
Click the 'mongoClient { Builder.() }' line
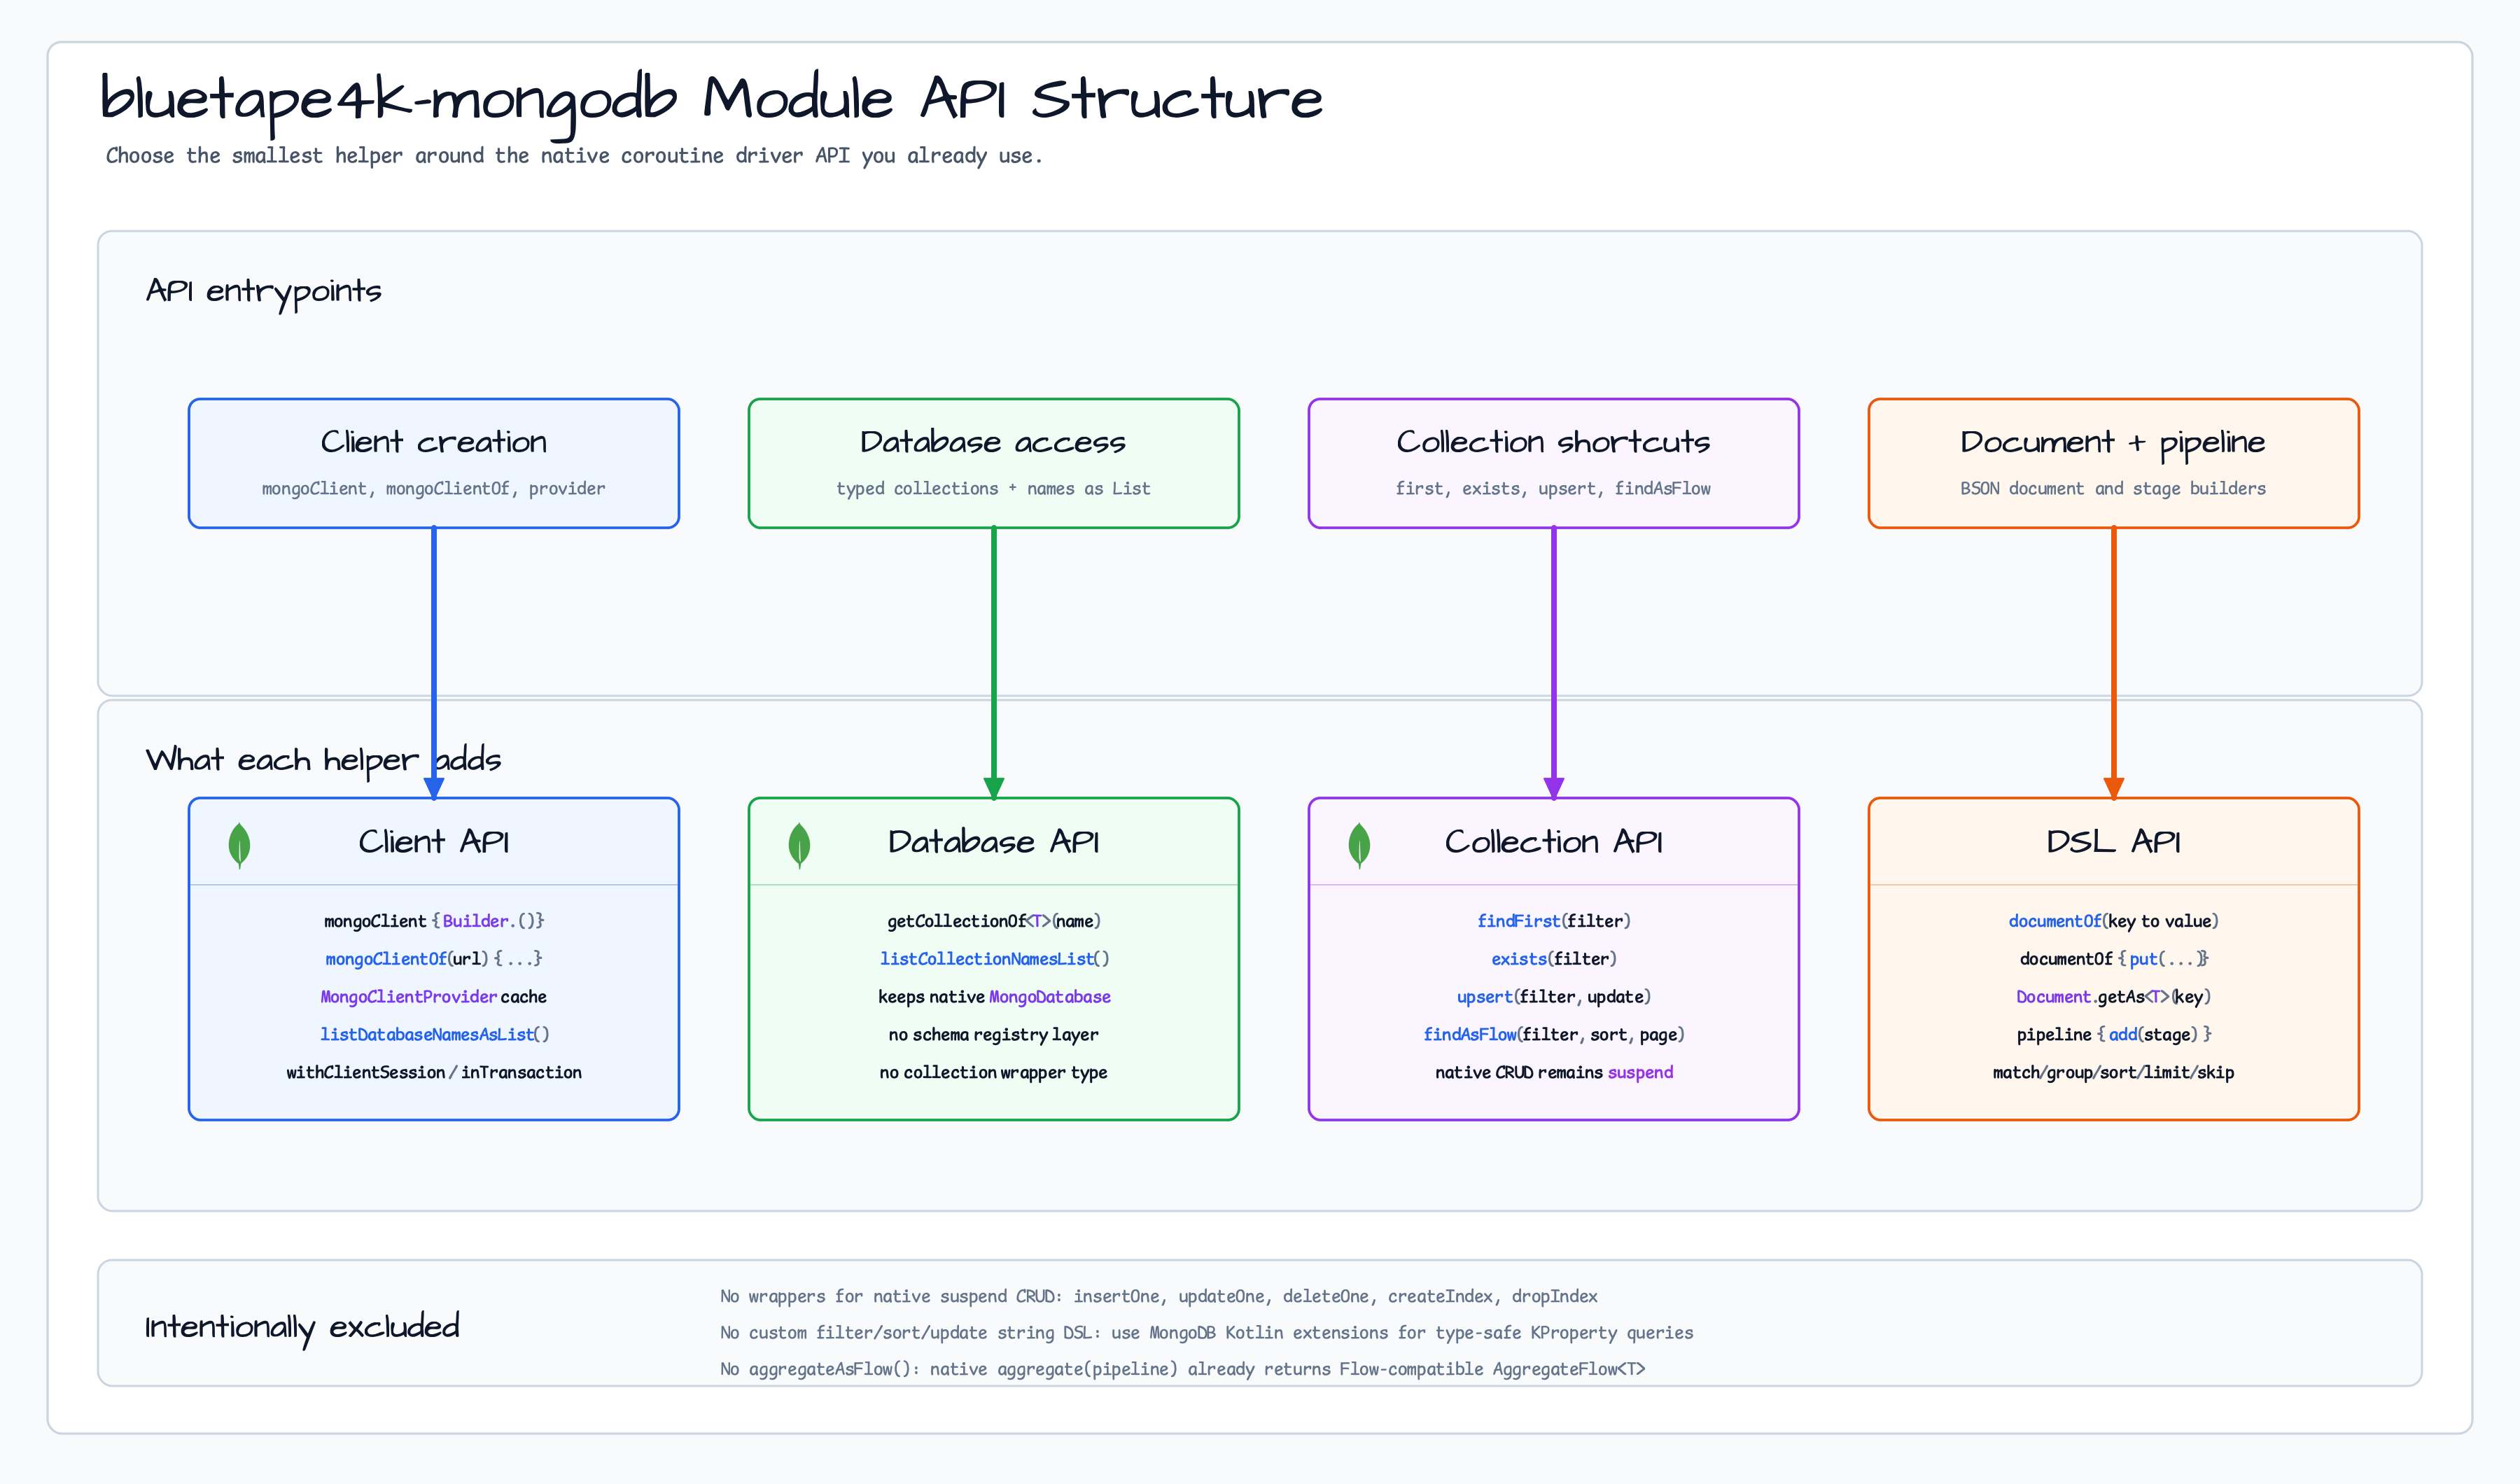[x=434, y=921]
